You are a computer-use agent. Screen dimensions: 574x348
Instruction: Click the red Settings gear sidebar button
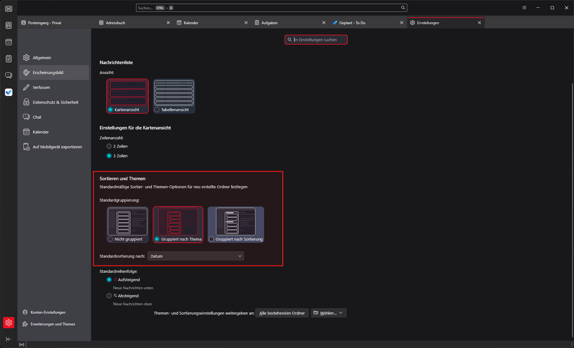coord(9,323)
